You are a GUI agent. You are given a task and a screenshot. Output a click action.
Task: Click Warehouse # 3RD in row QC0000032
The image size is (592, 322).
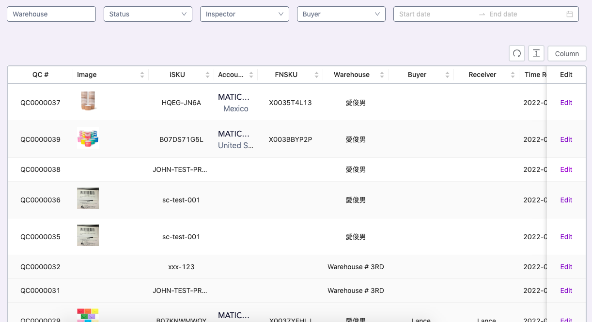pyautogui.click(x=356, y=267)
